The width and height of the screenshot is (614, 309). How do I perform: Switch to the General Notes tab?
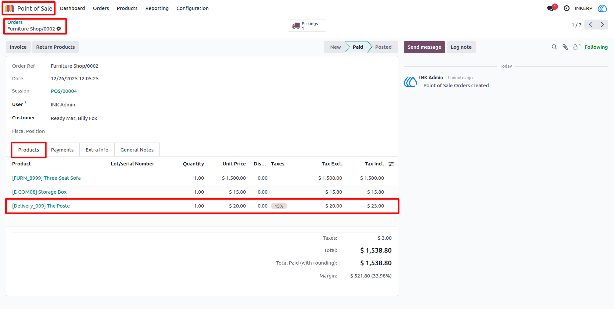(x=137, y=150)
